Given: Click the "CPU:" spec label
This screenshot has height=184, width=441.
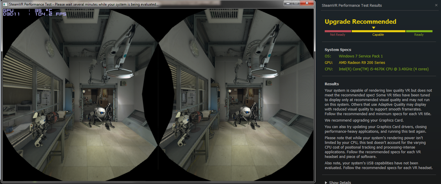Looking at the screenshot, I should pos(329,69).
